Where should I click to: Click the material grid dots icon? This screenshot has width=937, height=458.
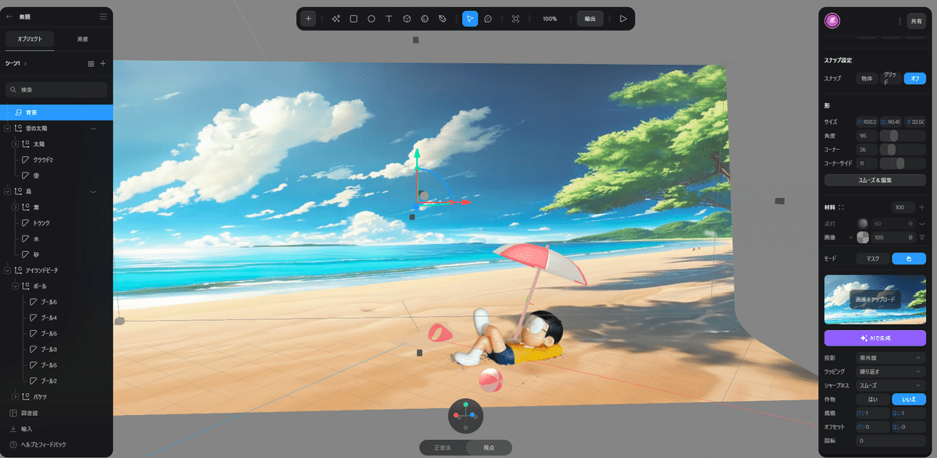point(841,208)
